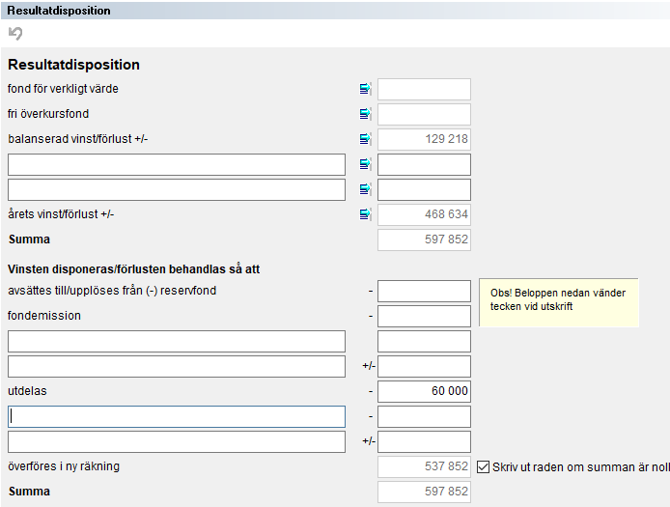The image size is (670, 507).
Task: Click upper Summa value 597 852
Action: (x=424, y=239)
